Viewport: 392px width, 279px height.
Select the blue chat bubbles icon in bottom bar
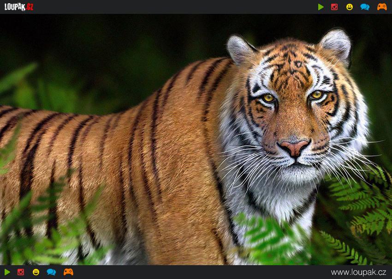51,272
